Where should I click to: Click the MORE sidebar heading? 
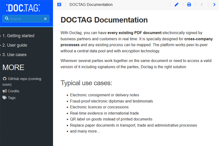pos(13,68)
